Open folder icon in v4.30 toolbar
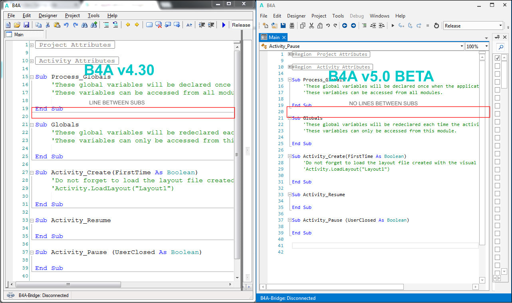The height and width of the screenshot is (303, 512). (17, 25)
